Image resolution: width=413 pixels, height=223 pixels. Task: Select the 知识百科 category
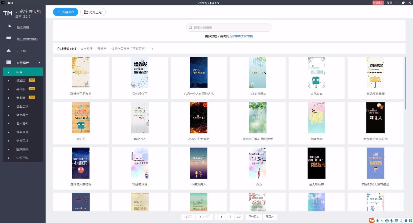23,158
